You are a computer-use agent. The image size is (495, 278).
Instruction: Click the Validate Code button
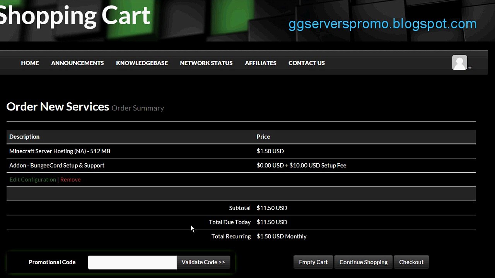[203, 262]
